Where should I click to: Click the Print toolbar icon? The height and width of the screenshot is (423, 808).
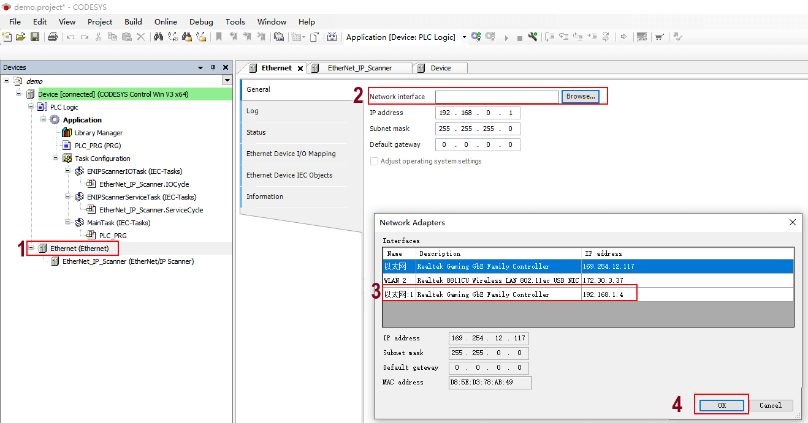tap(52, 37)
